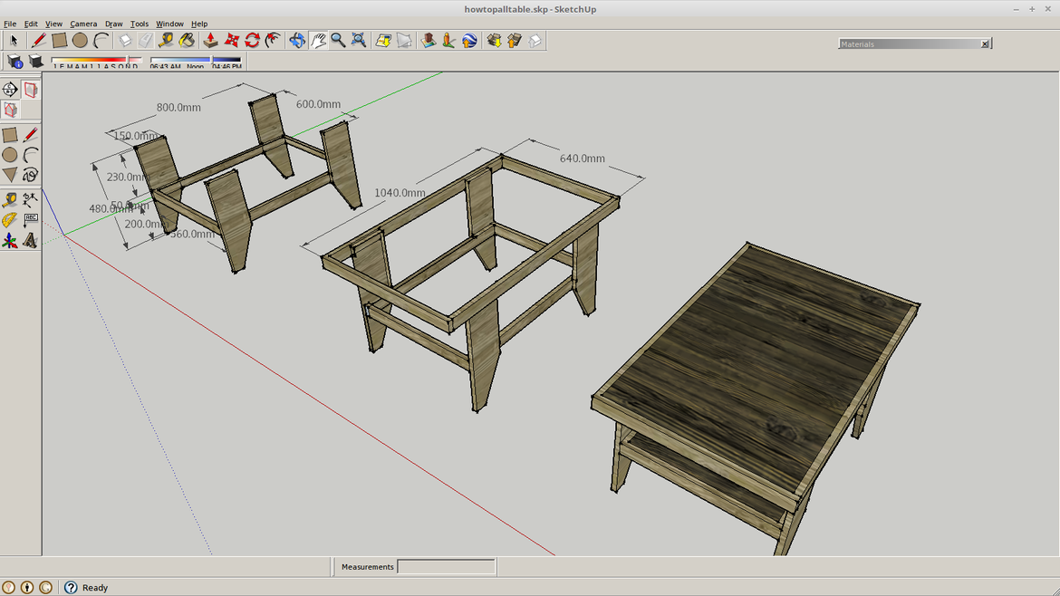The height and width of the screenshot is (596, 1060).
Task: Click the Zoom Extents icon
Action: 359,41
